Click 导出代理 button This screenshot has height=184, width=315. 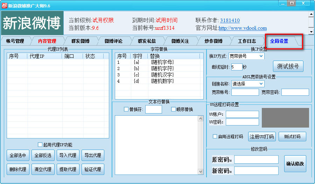pyautogui.click(x=93, y=155)
